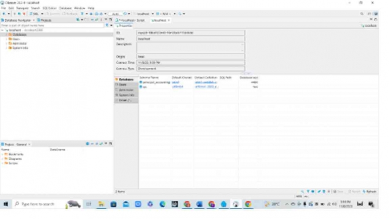The image size is (389, 219).
Task: Open the Auto commit mode box
Action: point(115,14)
